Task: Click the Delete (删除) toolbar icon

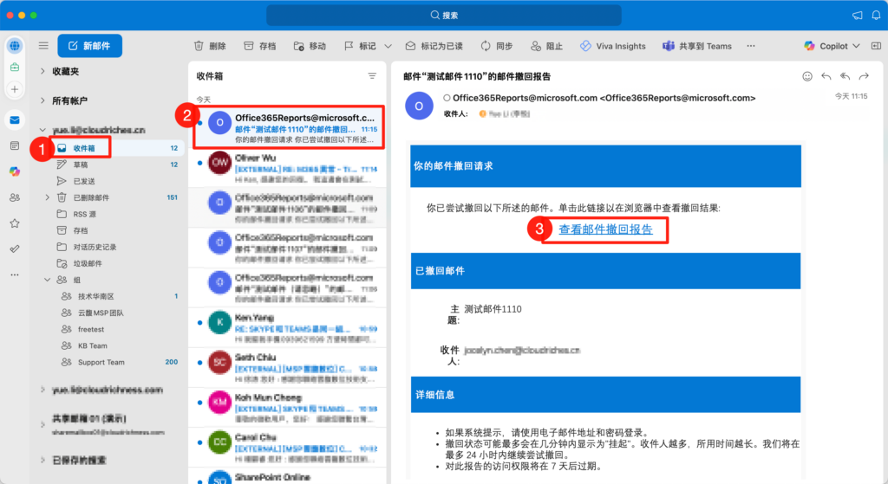Action: pyautogui.click(x=199, y=46)
